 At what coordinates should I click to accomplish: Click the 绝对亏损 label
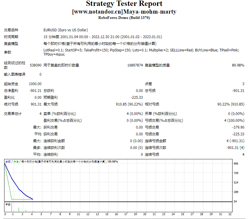[x=11, y=104]
